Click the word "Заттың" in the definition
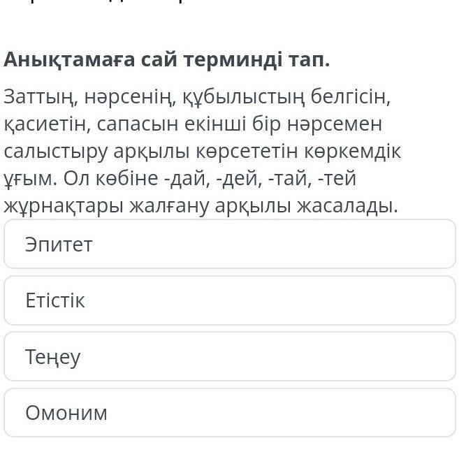Screen dimensions: 473x459 41,96
